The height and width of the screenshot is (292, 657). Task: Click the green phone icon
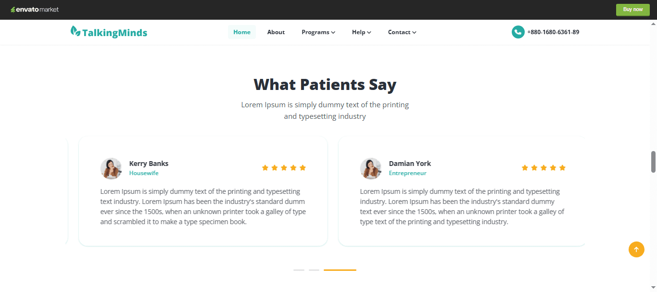[518, 32]
